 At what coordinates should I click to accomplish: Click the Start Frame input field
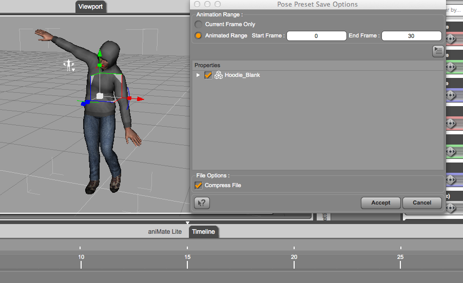point(317,36)
